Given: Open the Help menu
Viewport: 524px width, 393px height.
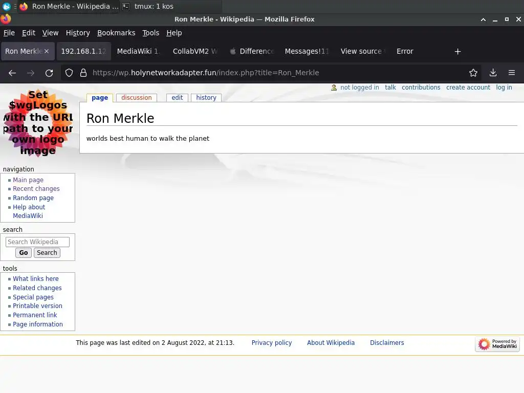Looking at the screenshot, I should tap(174, 33).
